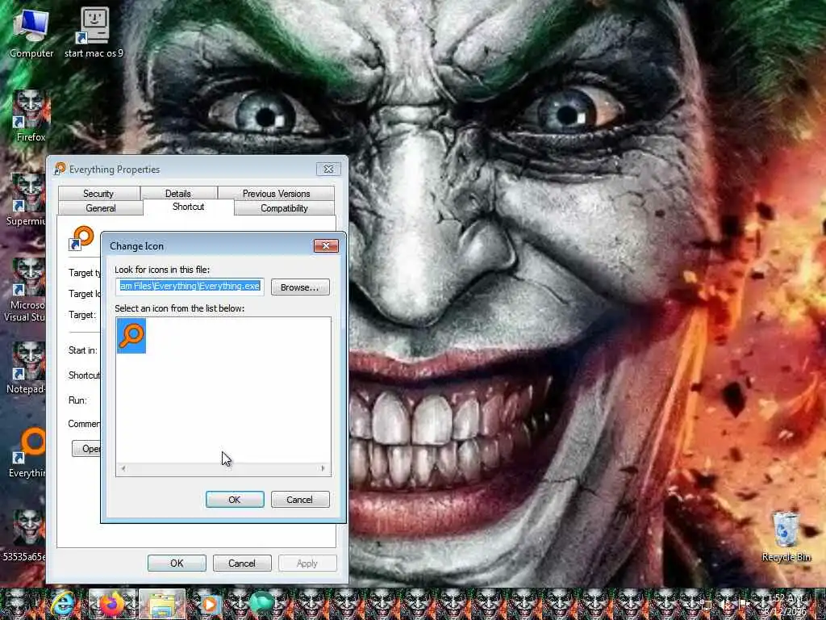Click the icon file path input field
This screenshot has height=620, width=826.
pyautogui.click(x=190, y=287)
